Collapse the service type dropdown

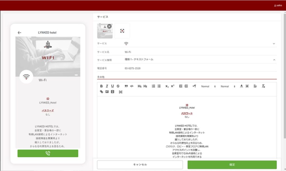274,60
